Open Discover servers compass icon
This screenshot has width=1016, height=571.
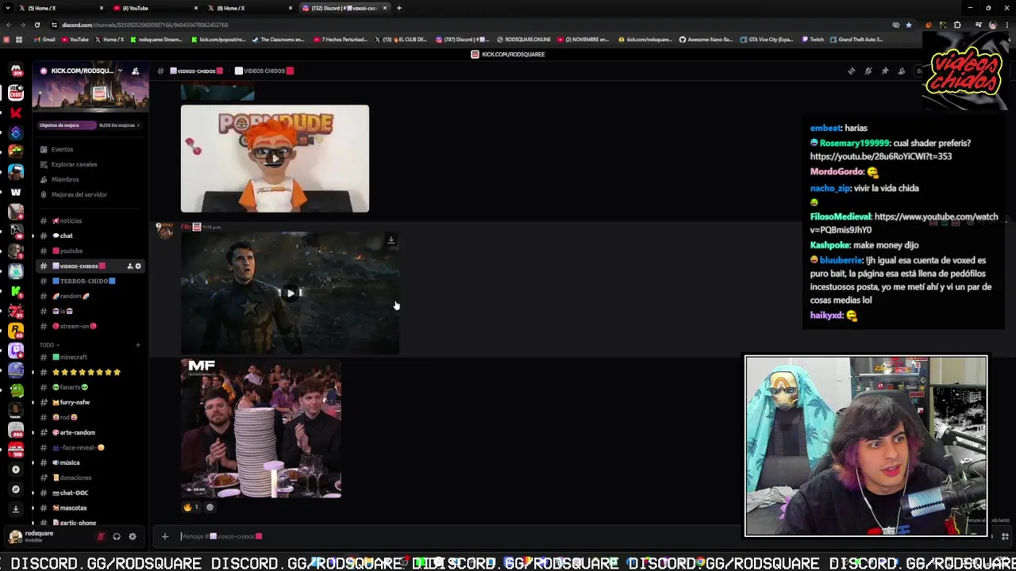tap(15, 489)
